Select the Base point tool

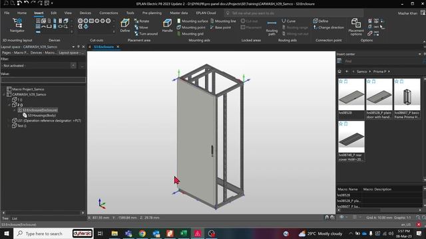pos(220,27)
